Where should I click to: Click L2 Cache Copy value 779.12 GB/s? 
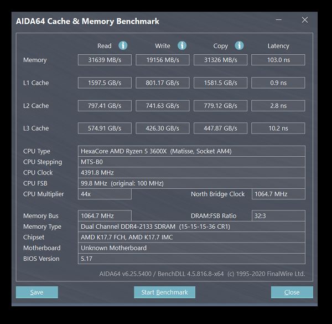point(220,106)
